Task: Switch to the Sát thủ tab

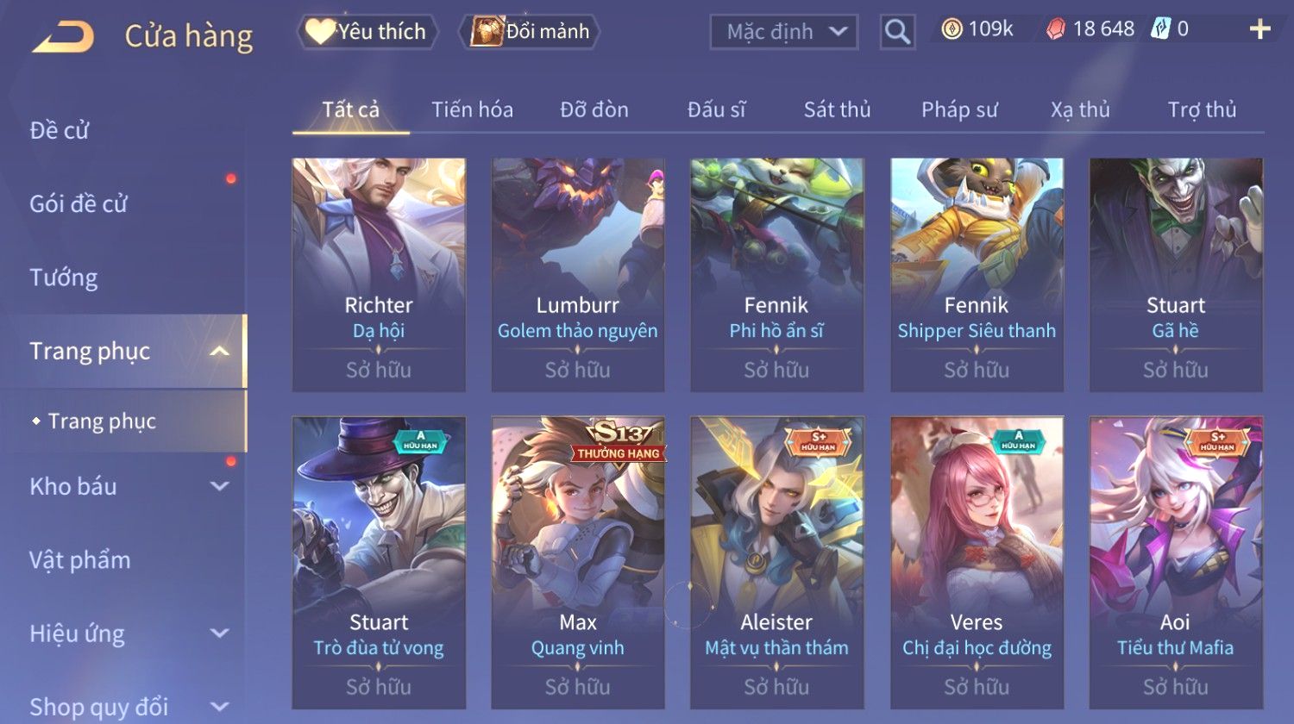Action: 837,110
